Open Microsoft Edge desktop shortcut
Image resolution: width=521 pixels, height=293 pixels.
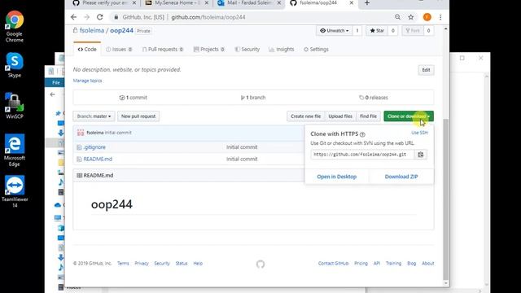[15, 150]
